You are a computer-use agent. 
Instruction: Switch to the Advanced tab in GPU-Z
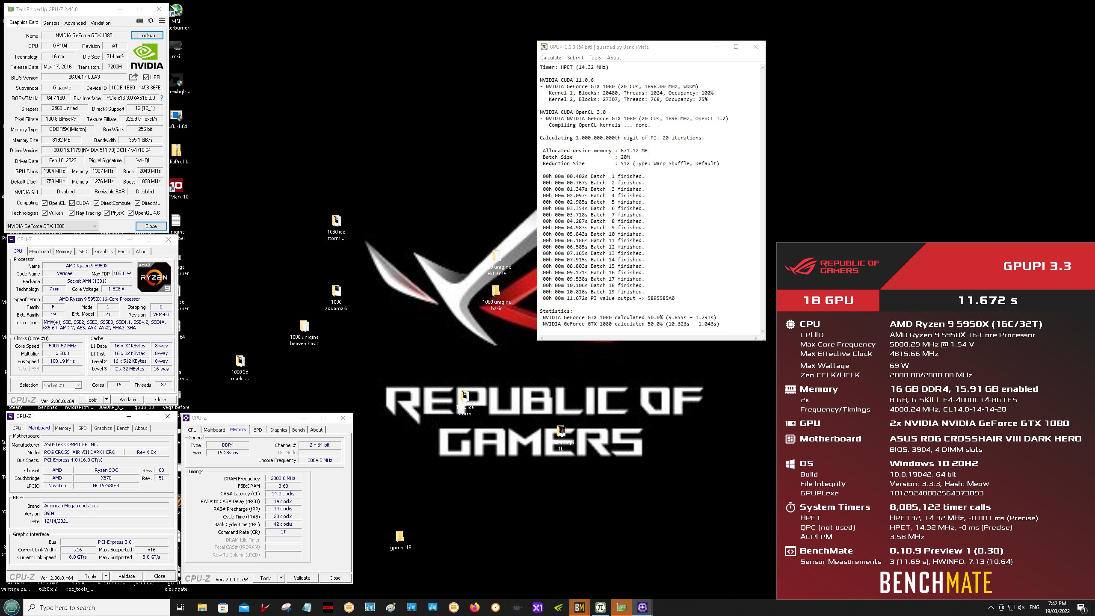[75, 23]
